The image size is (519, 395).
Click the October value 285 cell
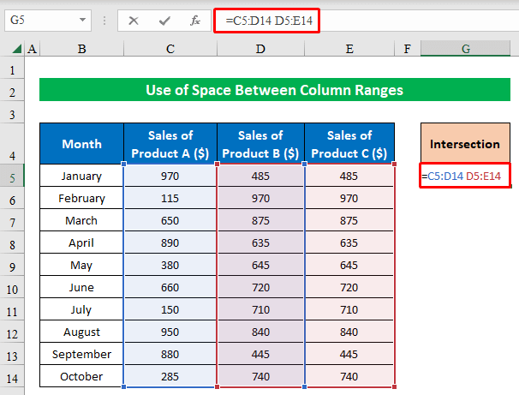click(170, 377)
